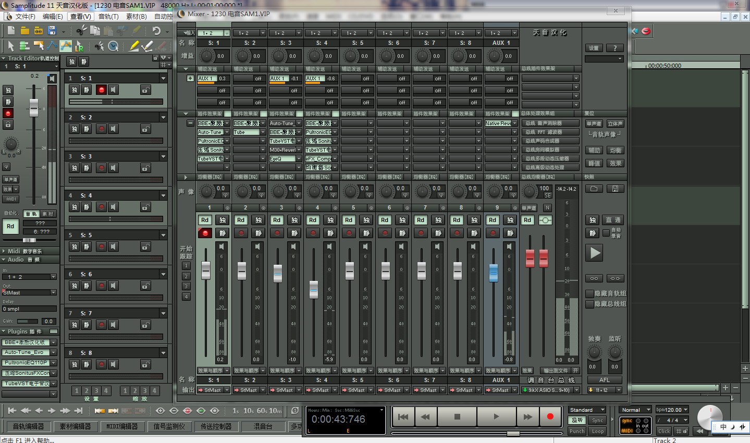
Task: Click the load audio file folder icon
Action: click(x=39, y=31)
